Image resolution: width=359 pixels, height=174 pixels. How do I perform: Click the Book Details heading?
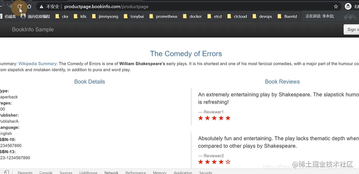tap(89, 82)
